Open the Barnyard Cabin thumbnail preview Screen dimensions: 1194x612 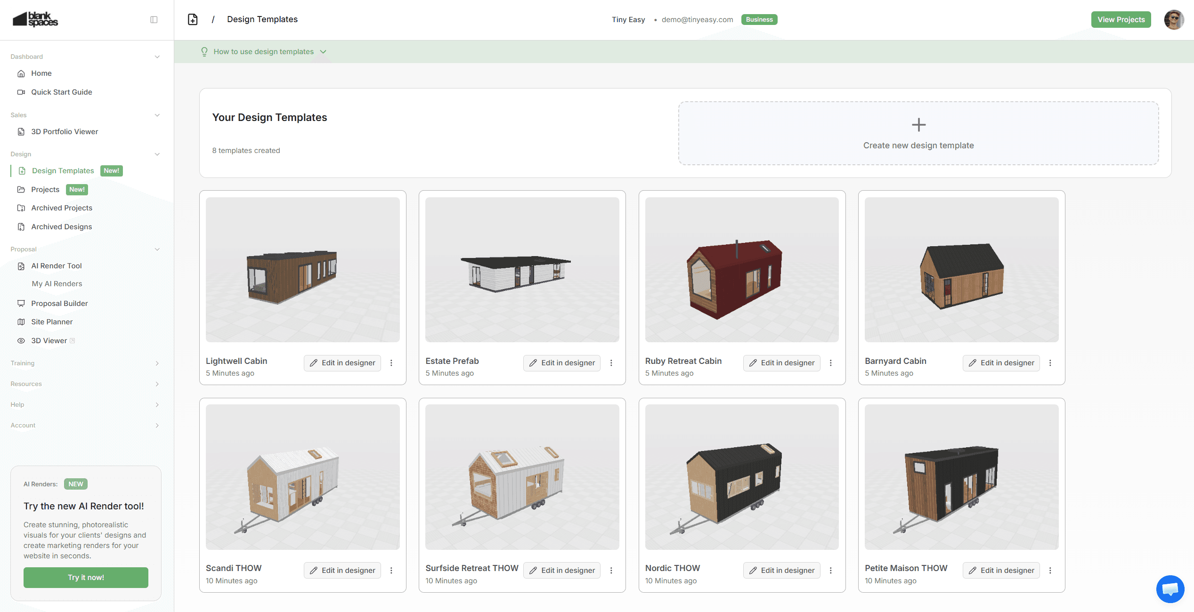point(961,270)
